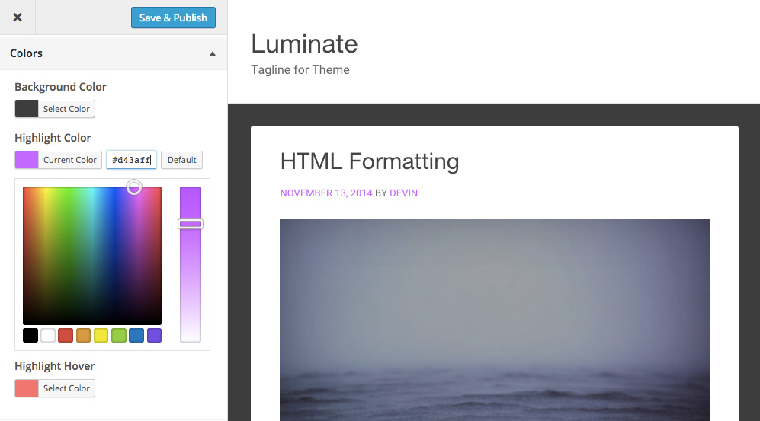The width and height of the screenshot is (760, 421).
Task: Open the HTML Formatting post title
Action: tap(370, 161)
